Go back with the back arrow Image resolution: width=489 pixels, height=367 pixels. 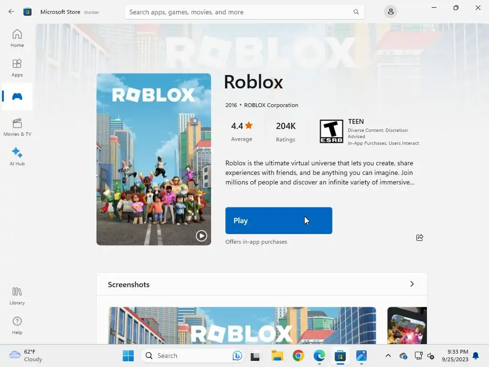click(11, 12)
